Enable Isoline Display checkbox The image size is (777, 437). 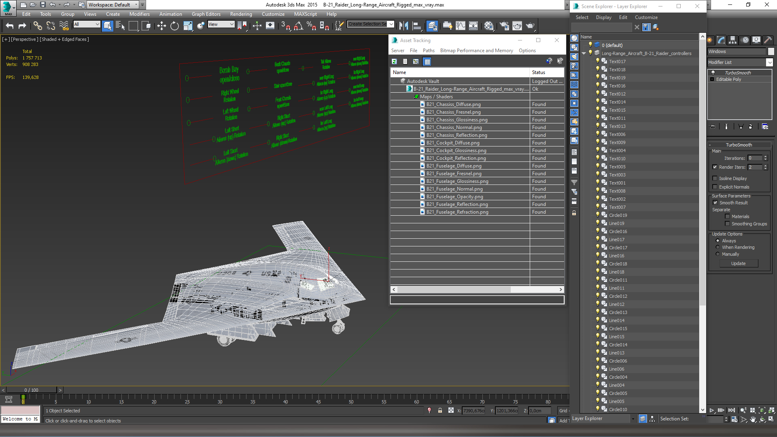click(x=715, y=178)
